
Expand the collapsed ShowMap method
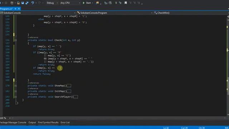[x=16, y=86]
